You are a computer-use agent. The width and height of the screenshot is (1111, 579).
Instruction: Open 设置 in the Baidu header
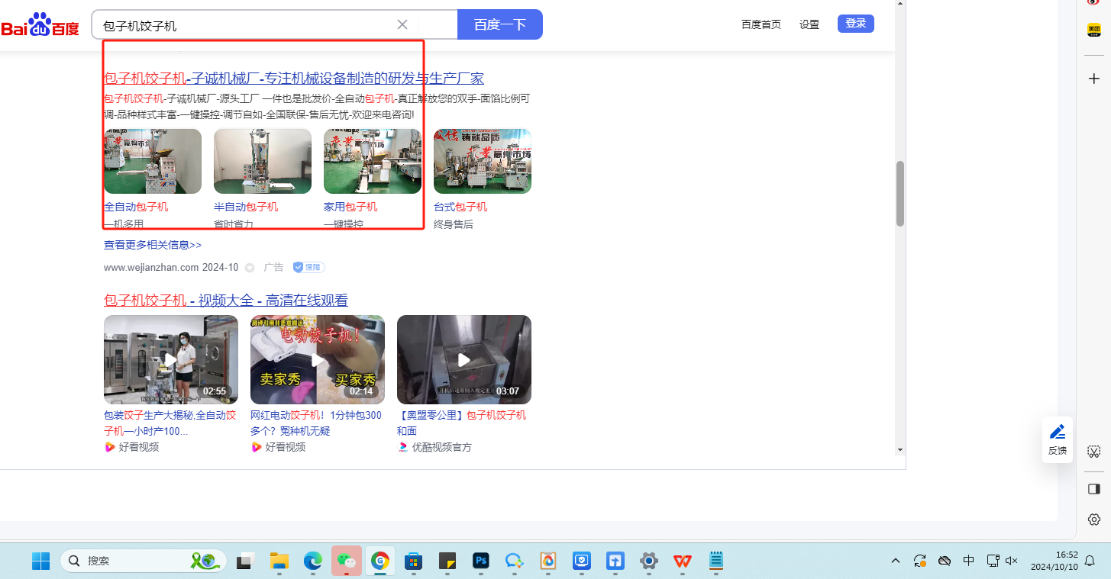coord(809,24)
